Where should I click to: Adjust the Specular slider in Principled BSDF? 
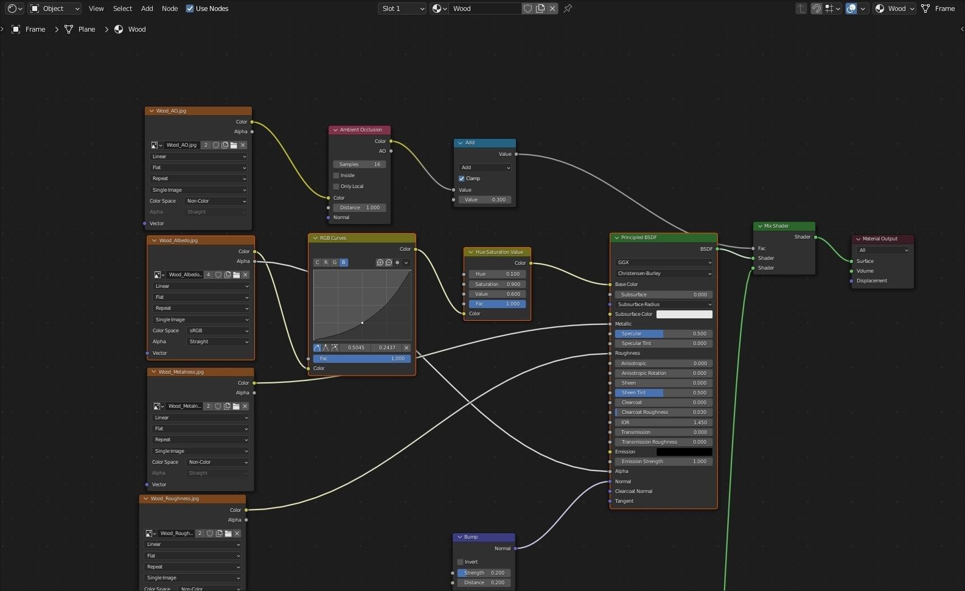664,334
